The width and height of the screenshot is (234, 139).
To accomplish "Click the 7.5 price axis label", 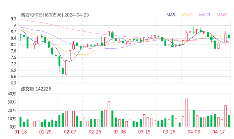I will tap(13, 57).
